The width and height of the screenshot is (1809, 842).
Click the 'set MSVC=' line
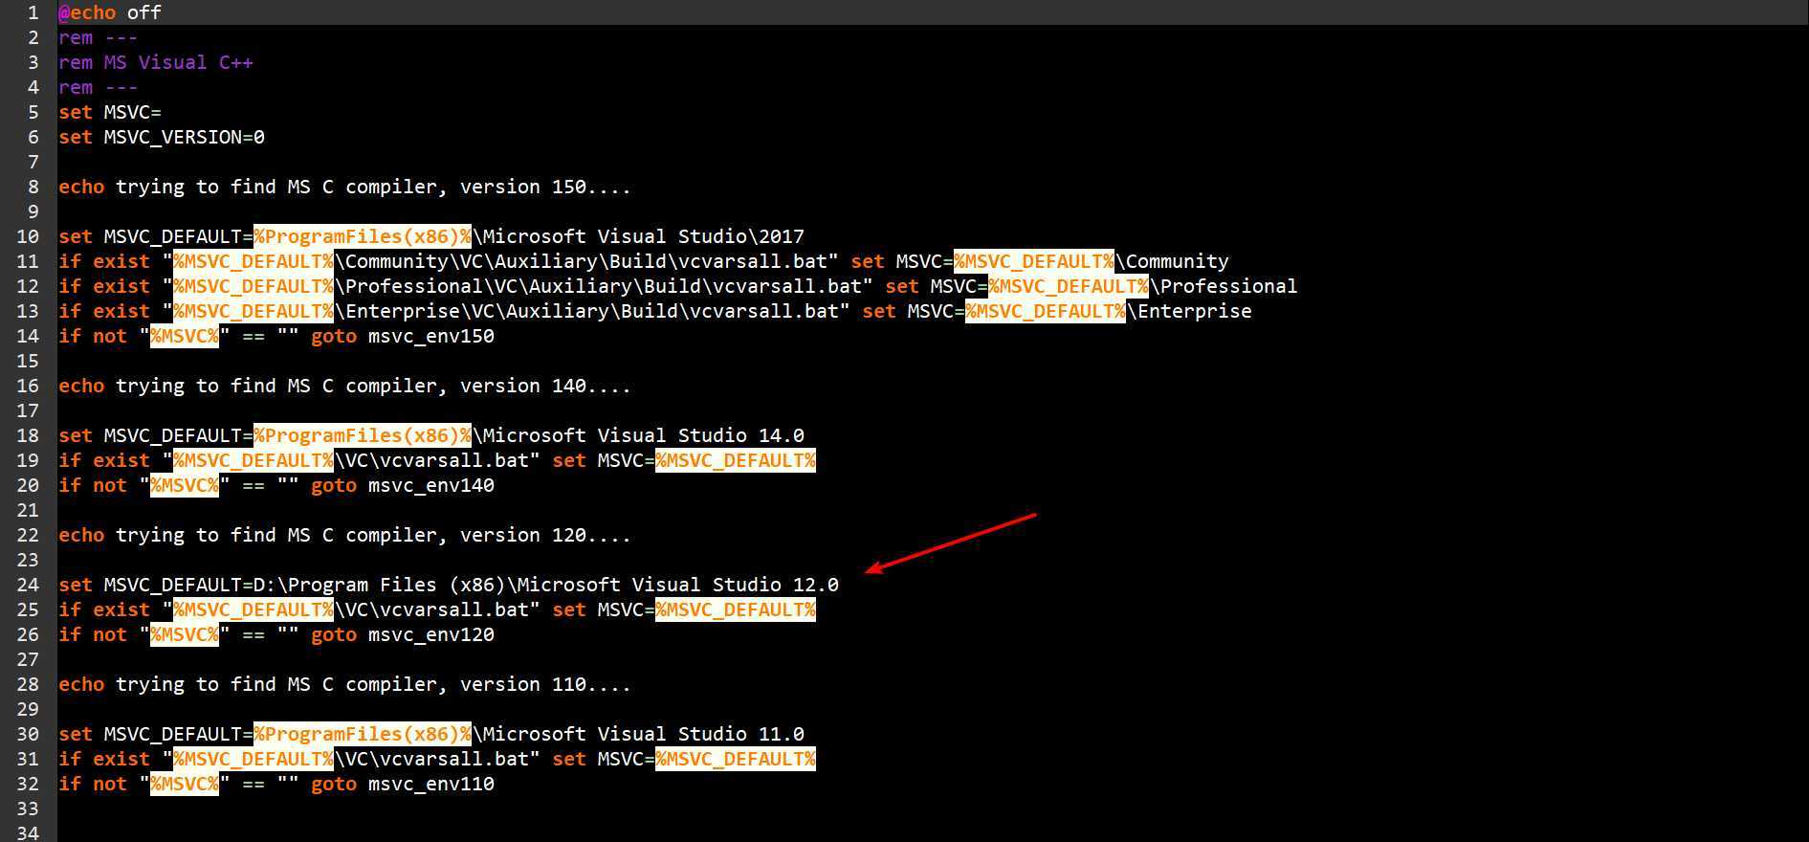coord(110,112)
